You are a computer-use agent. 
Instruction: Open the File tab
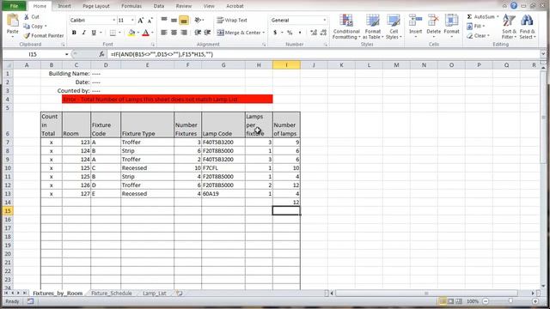point(14,6)
